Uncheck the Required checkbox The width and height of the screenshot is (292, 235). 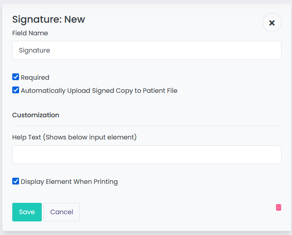15,77
